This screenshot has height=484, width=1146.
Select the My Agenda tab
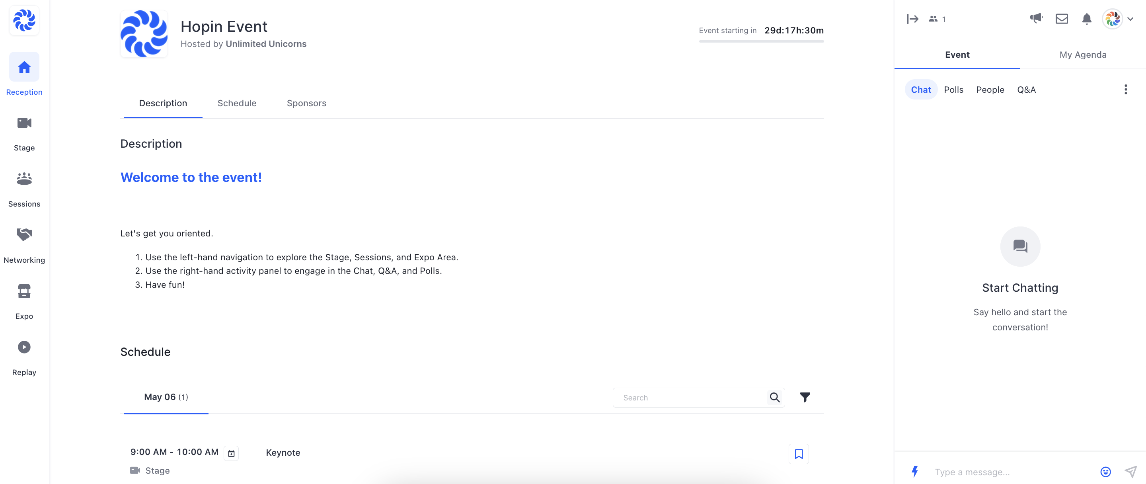[1083, 55]
